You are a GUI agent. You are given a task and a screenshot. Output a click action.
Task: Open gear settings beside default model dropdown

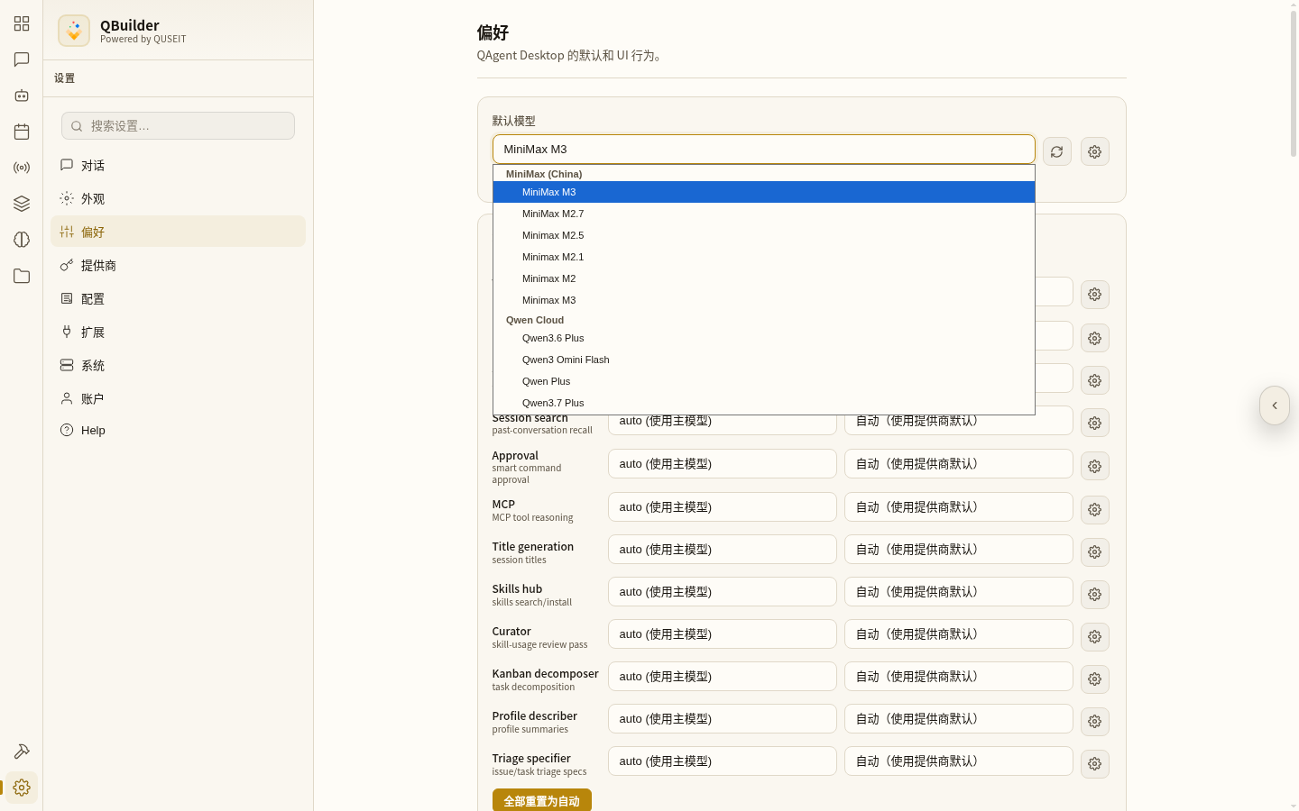coord(1095,151)
